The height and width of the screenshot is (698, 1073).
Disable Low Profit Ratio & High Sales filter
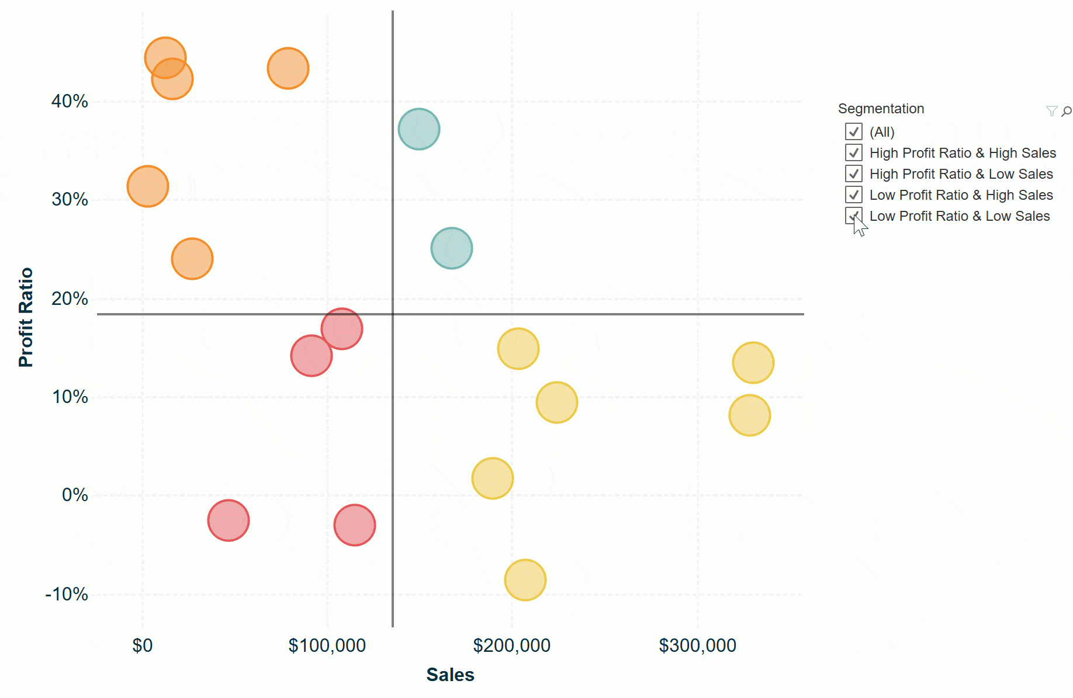(x=853, y=195)
